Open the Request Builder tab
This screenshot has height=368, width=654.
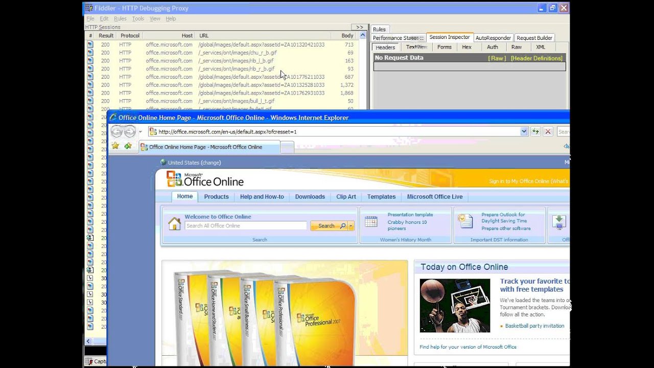(534, 38)
